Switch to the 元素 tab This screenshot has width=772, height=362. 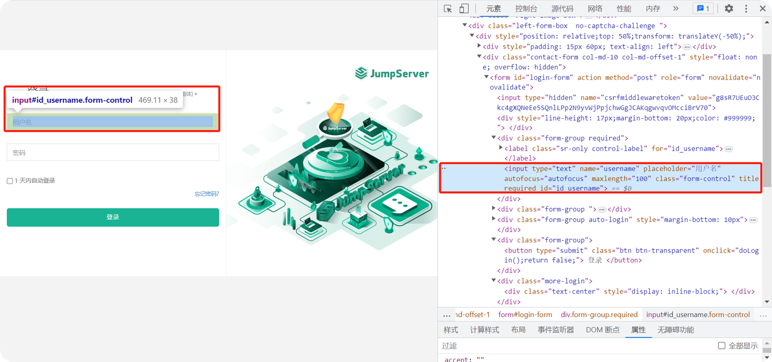coord(493,8)
